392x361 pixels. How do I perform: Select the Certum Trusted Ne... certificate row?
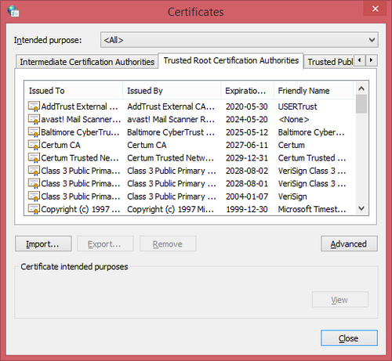[x=190, y=157]
